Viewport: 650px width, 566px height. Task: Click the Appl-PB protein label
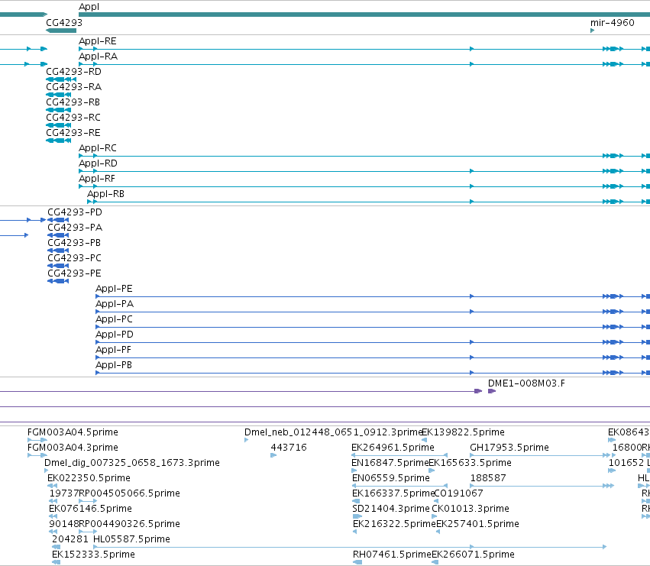click(x=114, y=365)
